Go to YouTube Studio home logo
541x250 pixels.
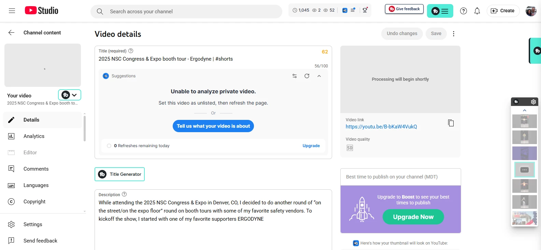point(41,11)
